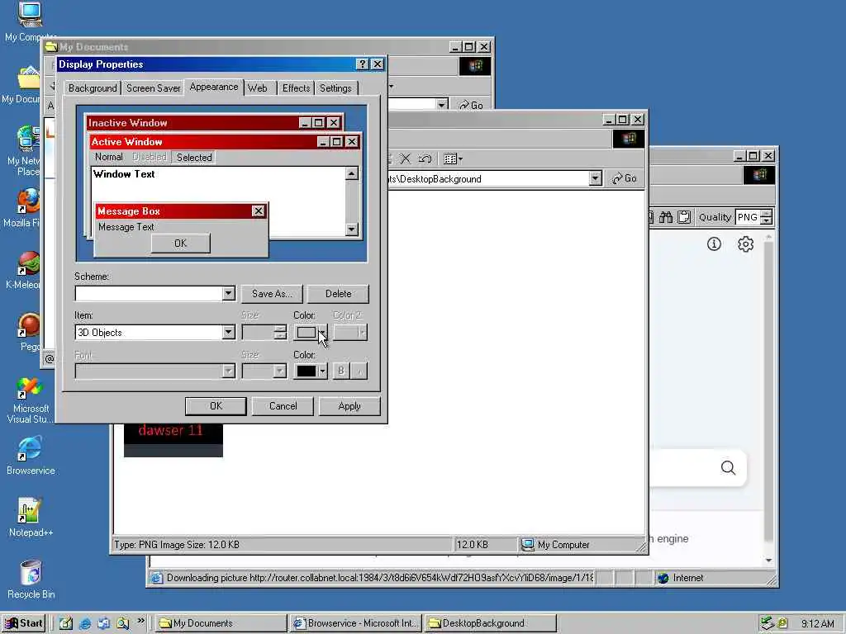
Task: Open the Item Color picker dropdown arrow
Action: click(x=322, y=333)
